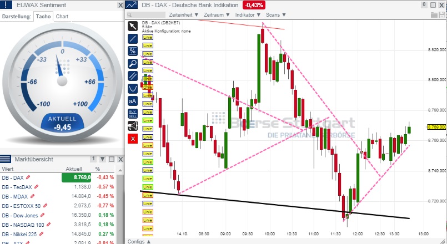Click the exclamation icon of EUWAX Sentiment
The width and height of the screenshot is (447, 244).
click(6, 5)
